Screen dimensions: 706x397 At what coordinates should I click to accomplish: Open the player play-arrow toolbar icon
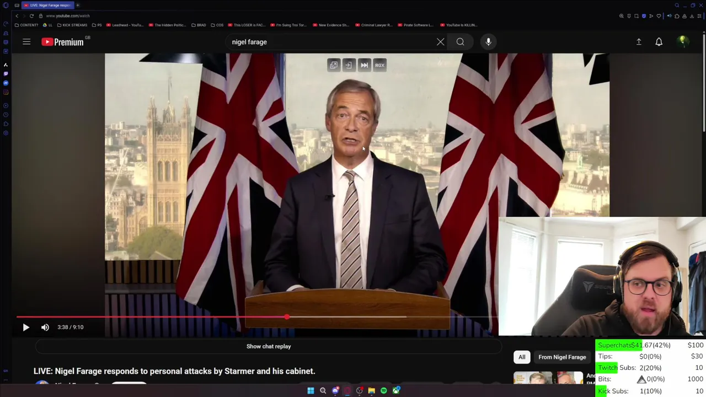[651, 16]
